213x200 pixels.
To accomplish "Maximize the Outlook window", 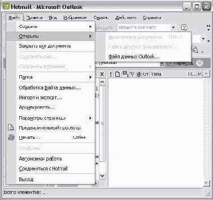I will (x=197, y=7).
